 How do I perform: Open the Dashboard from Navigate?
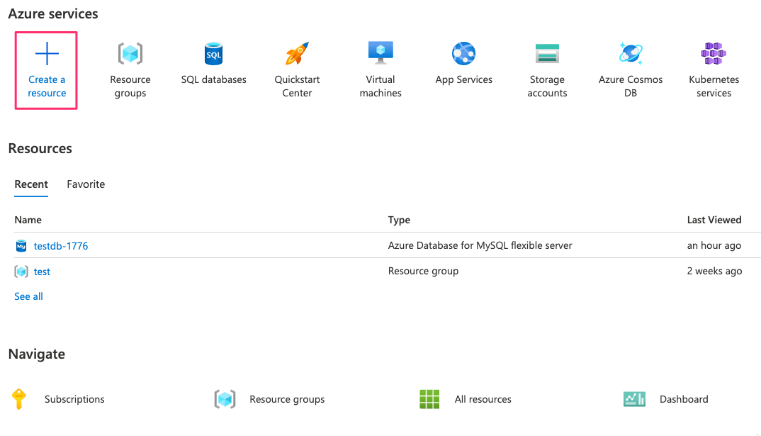683,399
